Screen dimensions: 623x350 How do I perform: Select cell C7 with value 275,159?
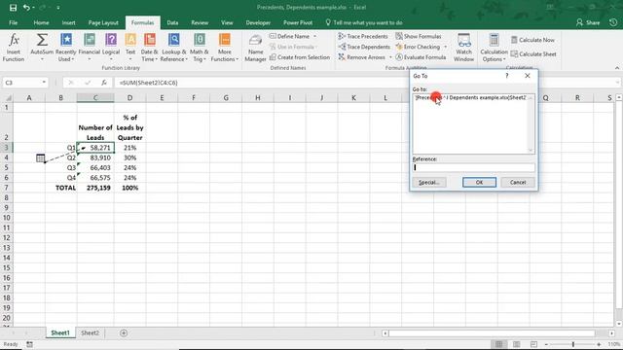coord(95,188)
